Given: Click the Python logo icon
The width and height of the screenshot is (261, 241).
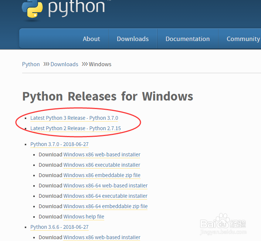Looking at the screenshot, I should (32, 9).
